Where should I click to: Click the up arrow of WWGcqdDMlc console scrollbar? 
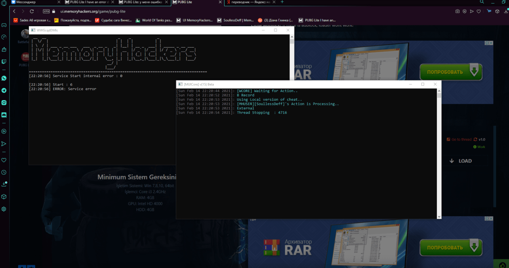tap(292, 37)
